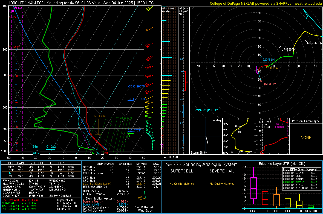Click the Inf. Temp. Adv. header
Viewport: 323px width, 214px height.
[183, 11]
